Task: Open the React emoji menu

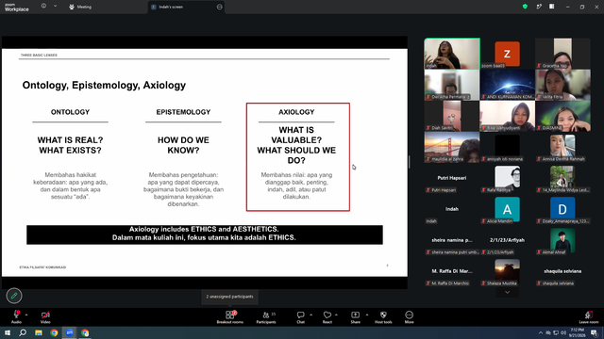Action: click(x=327, y=316)
